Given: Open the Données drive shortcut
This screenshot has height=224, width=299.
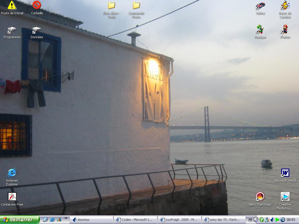Looking at the screenshot, I should click(37, 30).
